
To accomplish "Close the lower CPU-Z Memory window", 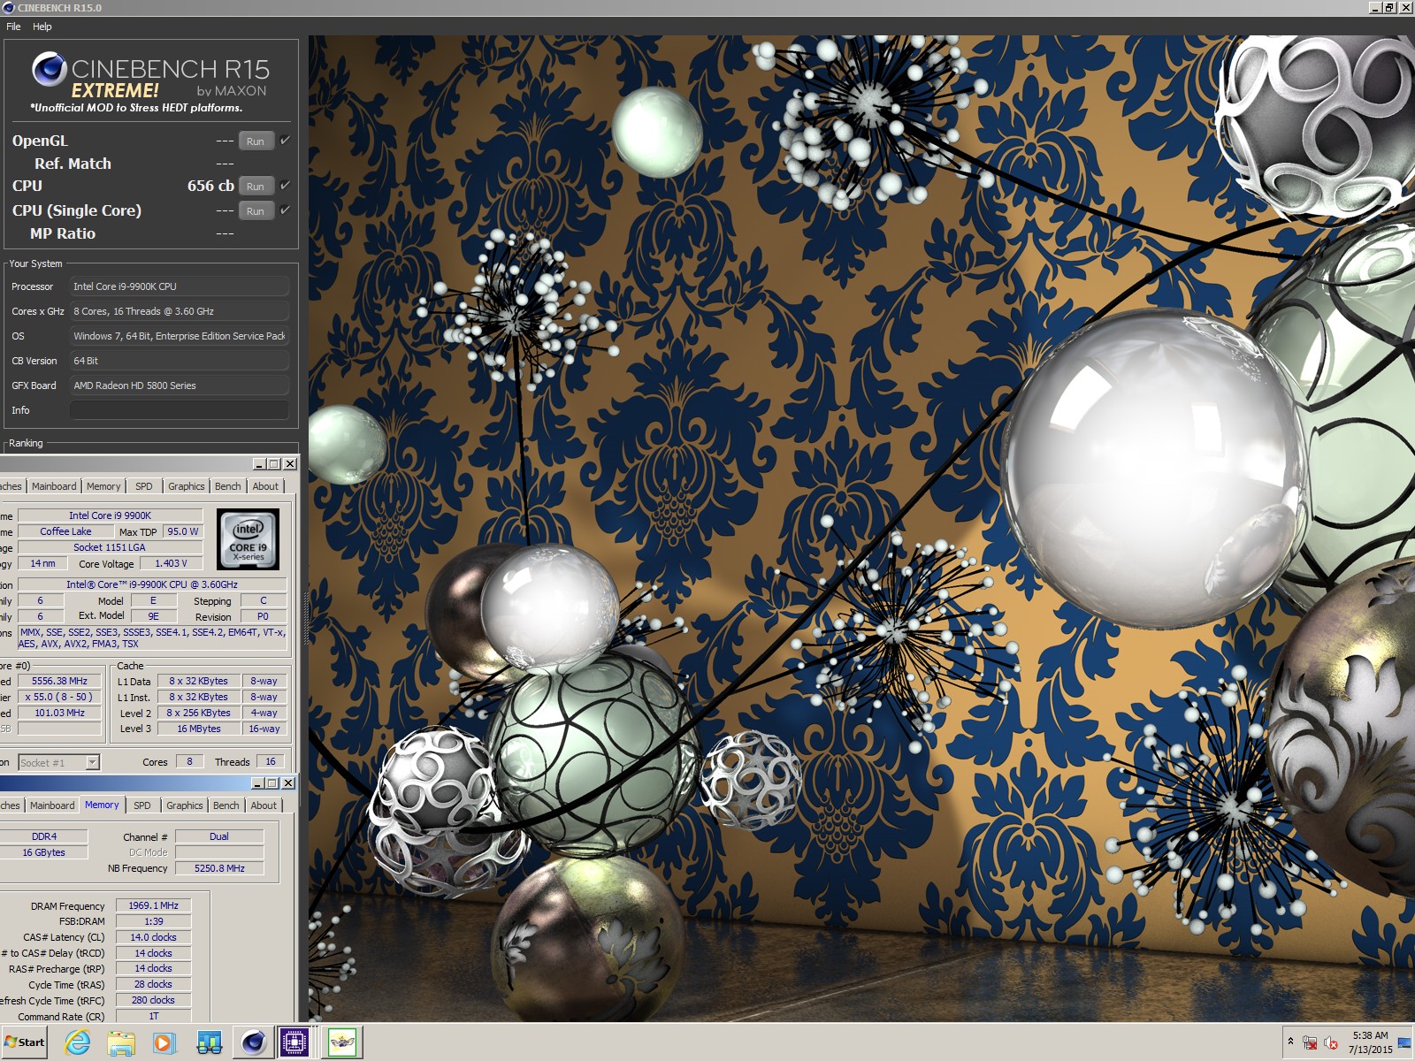I will [288, 783].
